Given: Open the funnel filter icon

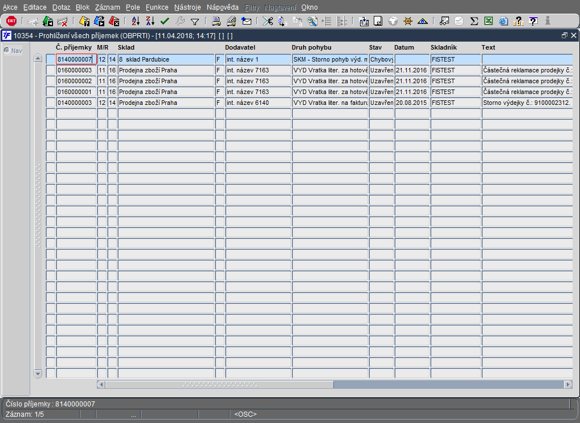Looking at the screenshot, I should coord(194,22).
